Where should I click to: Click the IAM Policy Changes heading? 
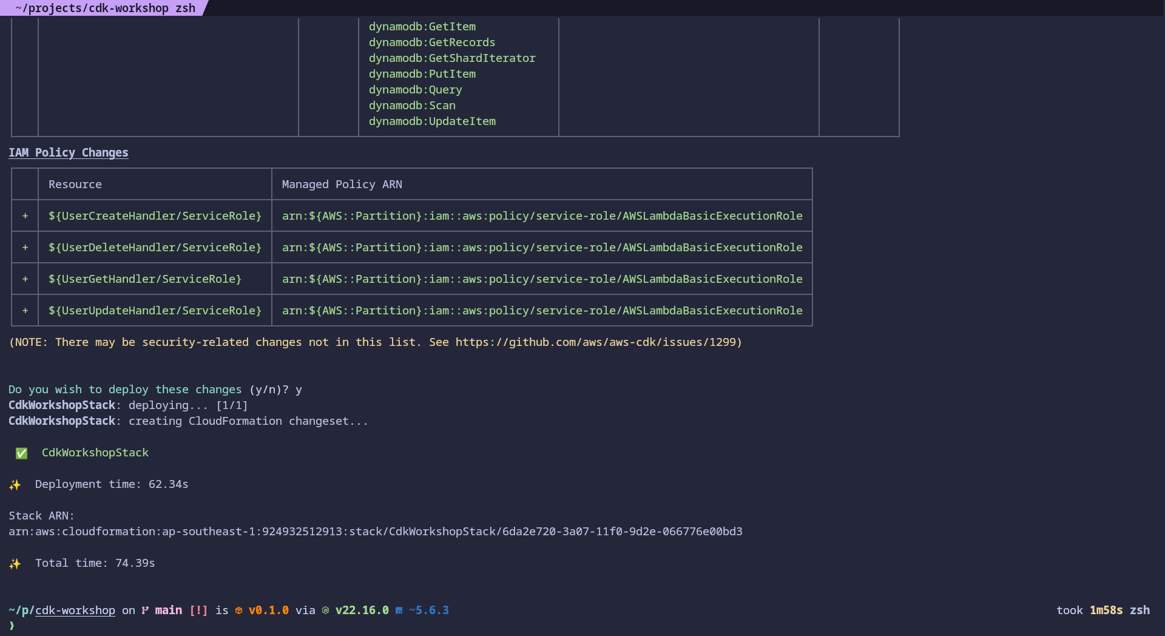tap(69, 153)
